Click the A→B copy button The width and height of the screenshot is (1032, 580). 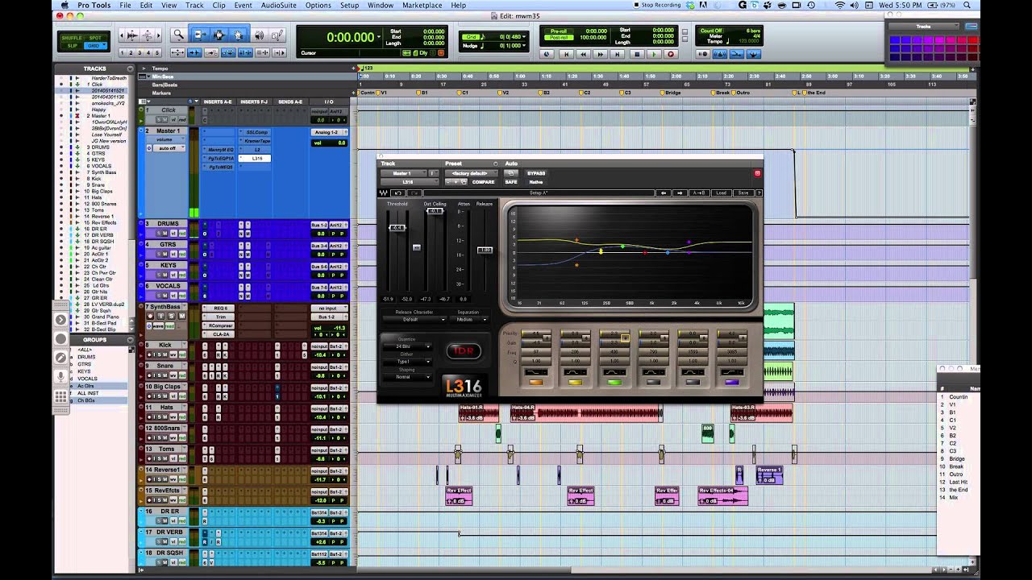699,193
